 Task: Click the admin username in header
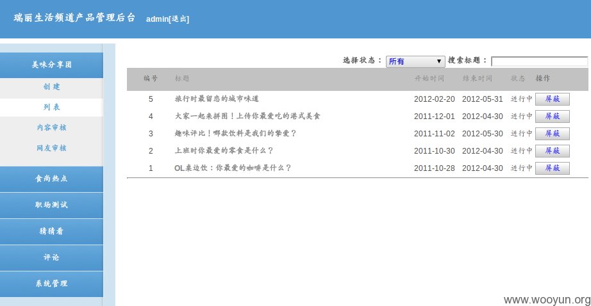click(x=157, y=19)
